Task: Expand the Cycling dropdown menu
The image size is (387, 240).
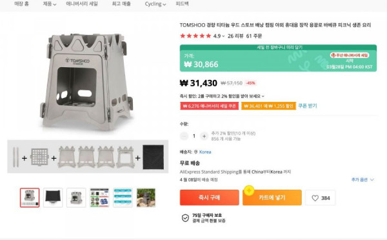Action: (x=155, y=4)
